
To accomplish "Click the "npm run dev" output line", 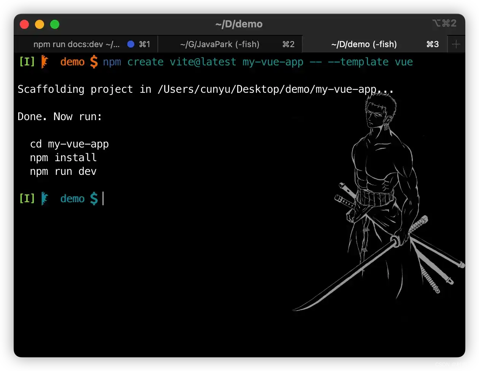I will 63,171.
